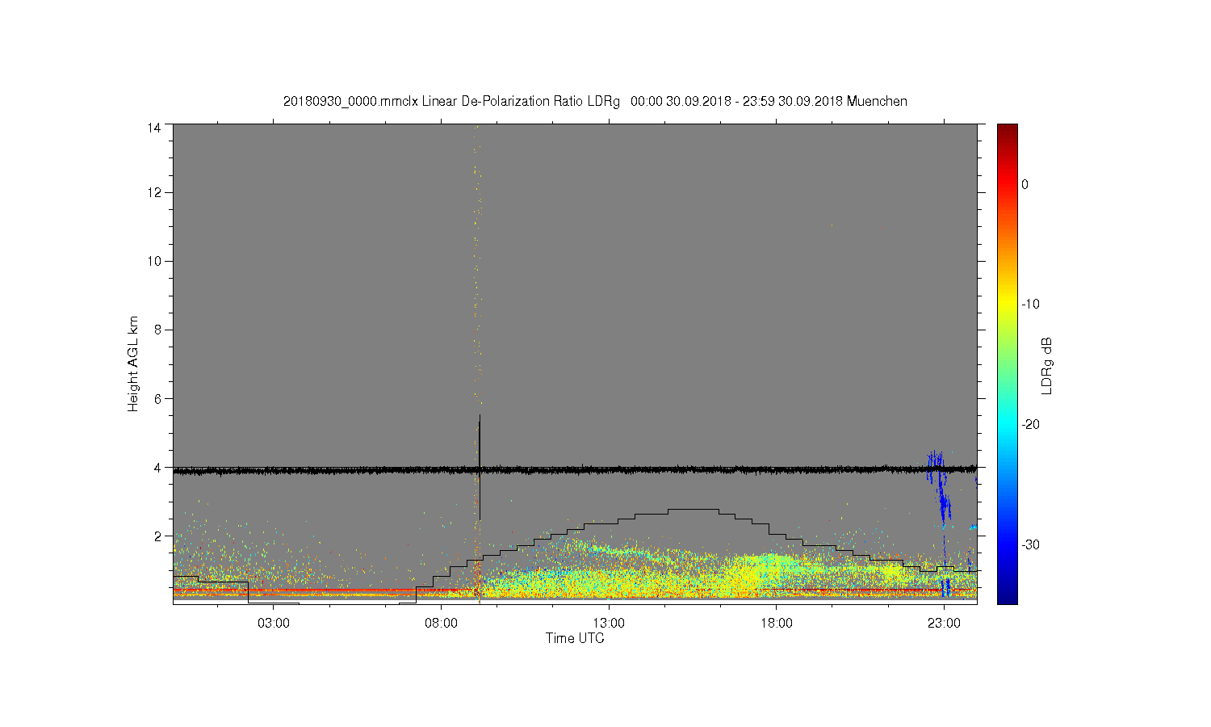1211x727 pixels.
Task: Click the 6 km height tick label
Action: pos(157,398)
